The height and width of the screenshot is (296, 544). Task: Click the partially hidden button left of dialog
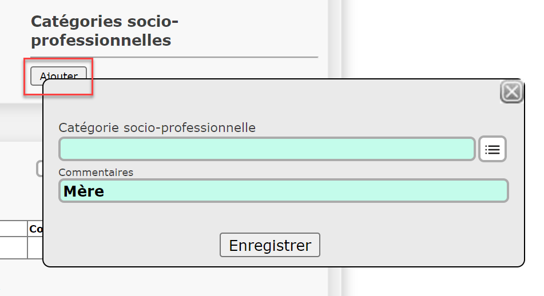coord(39,169)
